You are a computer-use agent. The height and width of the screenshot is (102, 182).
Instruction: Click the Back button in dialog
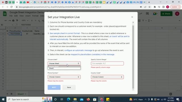(x=69, y=88)
